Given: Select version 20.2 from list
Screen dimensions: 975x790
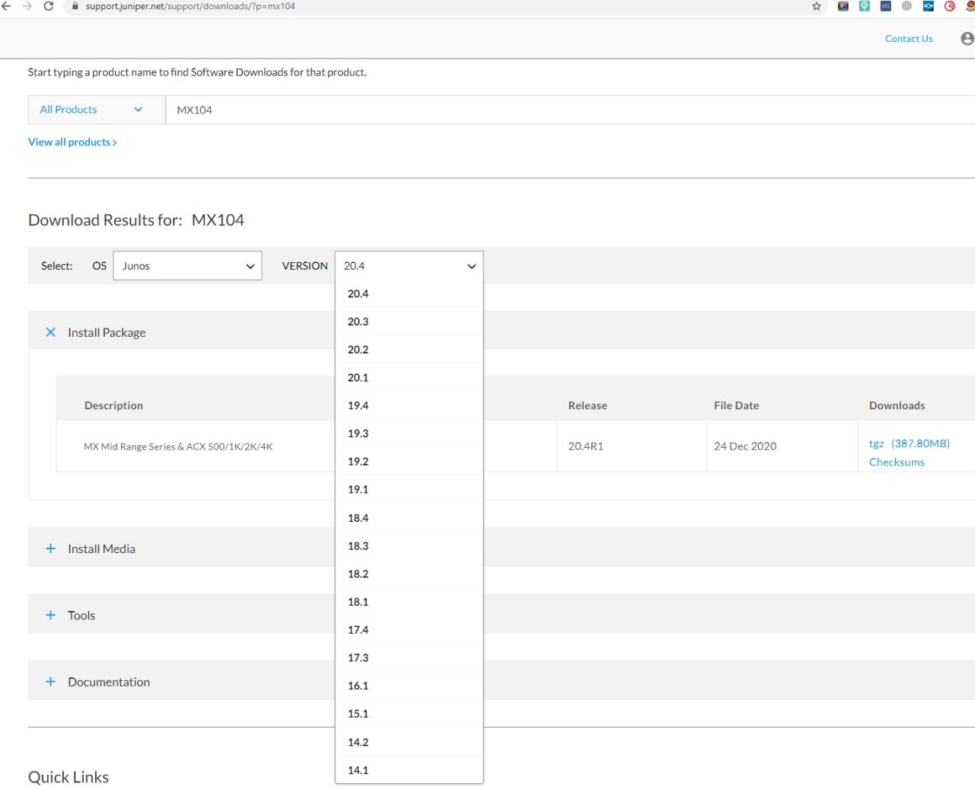Looking at the screenshot, I should [x=409, y=350].
